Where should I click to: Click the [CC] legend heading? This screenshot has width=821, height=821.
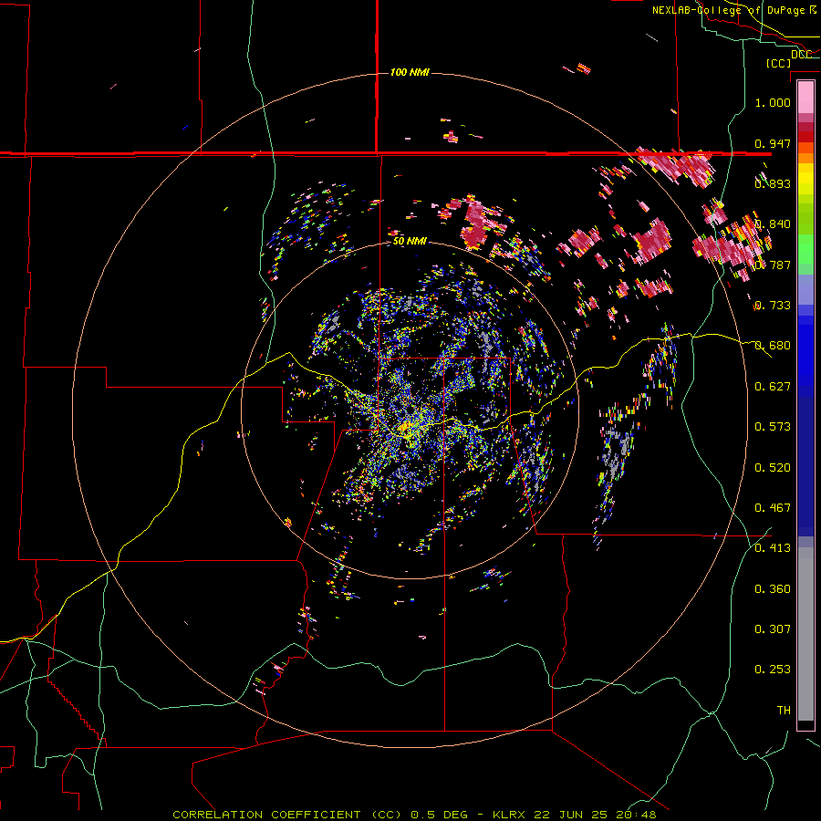tap(778, 63)
